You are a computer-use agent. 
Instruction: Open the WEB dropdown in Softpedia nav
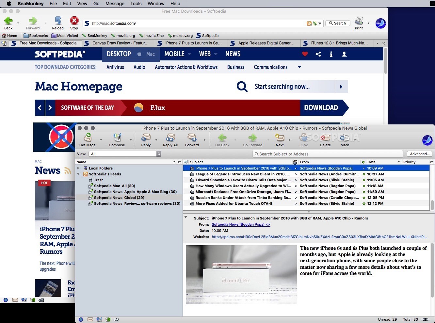pyautogui.click(x=216, y=54)
